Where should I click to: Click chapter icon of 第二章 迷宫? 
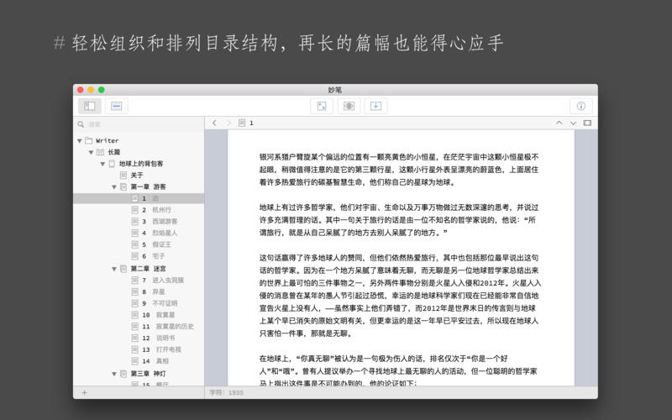(x=123, y=269)
